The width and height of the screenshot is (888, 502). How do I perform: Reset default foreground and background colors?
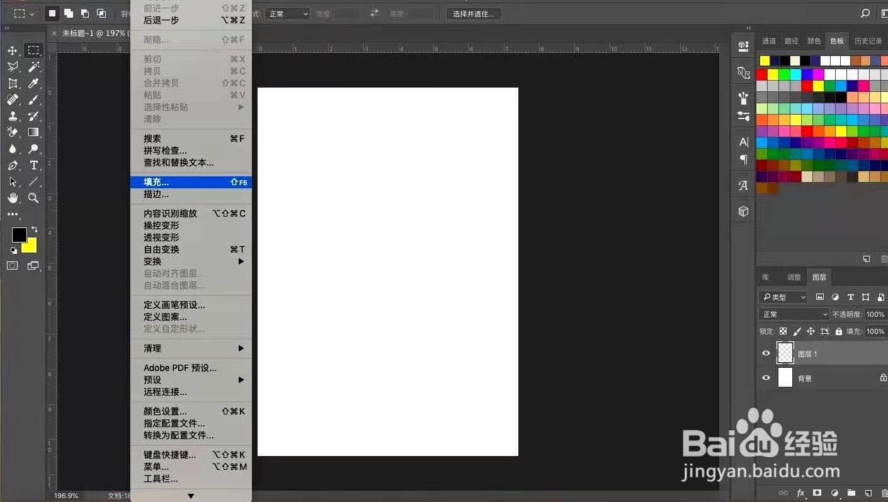pyautogui.click(x=14, y=250)
